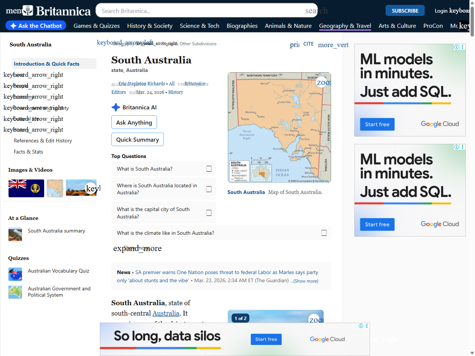Viewport: 475px width, 356px height.
Task: Toggle the checkbox for 'What is South Australia?'
Action: pyautogui.click(x=209, y=168)
